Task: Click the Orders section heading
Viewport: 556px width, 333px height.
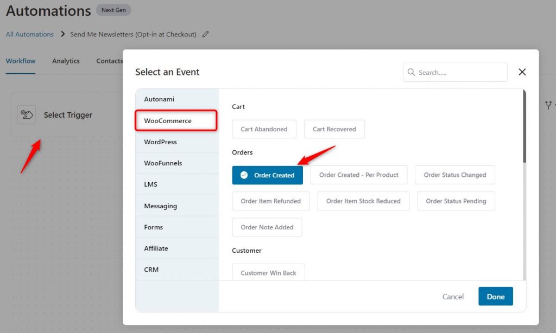Action: click(x=242, y=152)
